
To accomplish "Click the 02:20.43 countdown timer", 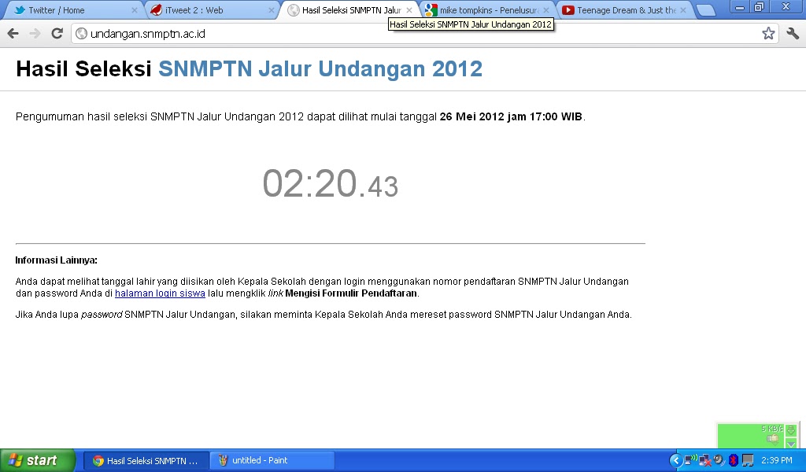I will (x=330, y=183).
